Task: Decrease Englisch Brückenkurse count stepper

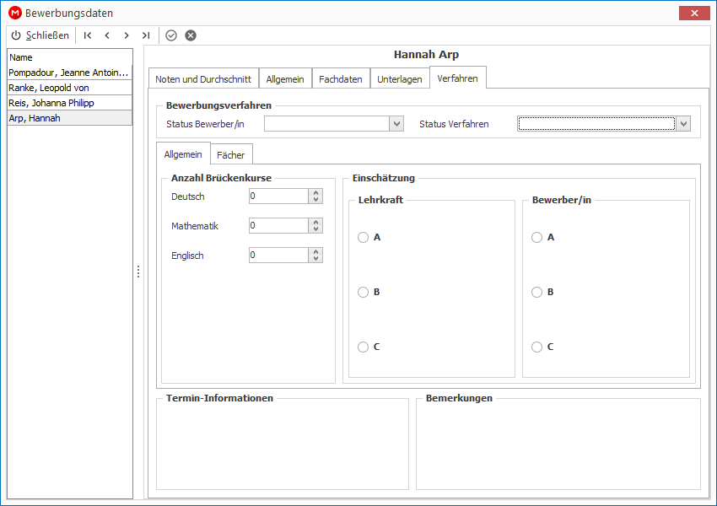Action: (x=315, y=259)
